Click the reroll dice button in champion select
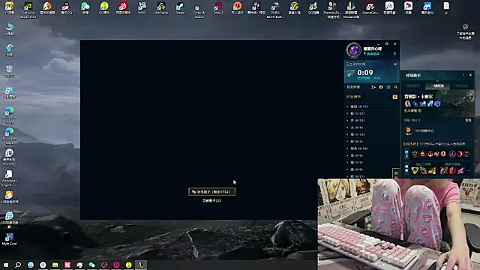Viewport: 480px width, 270px height. pos(211,192)
